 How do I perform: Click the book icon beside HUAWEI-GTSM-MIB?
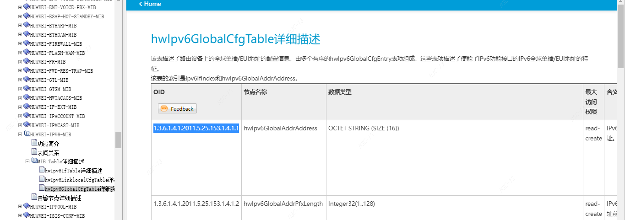(x=27, y=89)
